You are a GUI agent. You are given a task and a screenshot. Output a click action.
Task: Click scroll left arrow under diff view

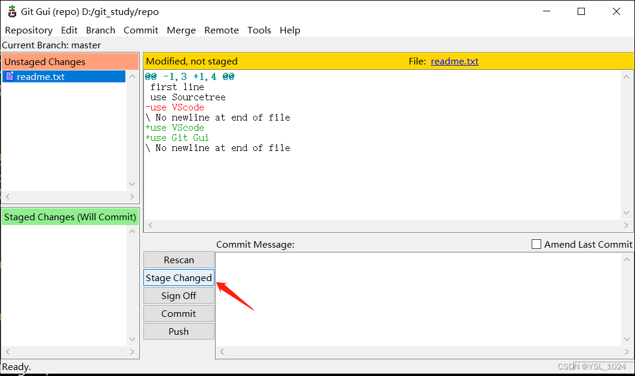(x=151, y=225)
